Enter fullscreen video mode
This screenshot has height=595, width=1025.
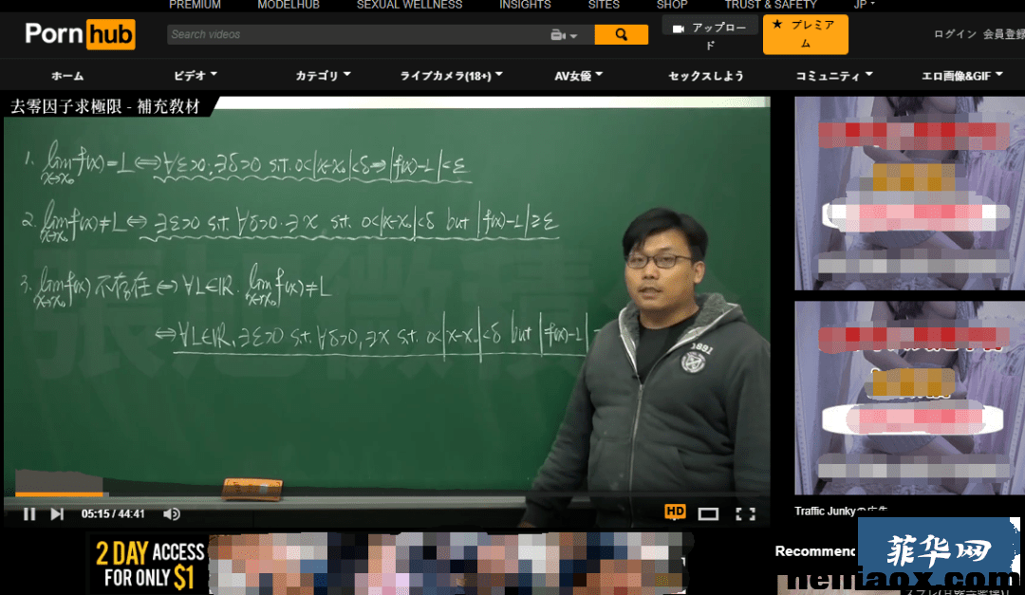coord(745,514)
